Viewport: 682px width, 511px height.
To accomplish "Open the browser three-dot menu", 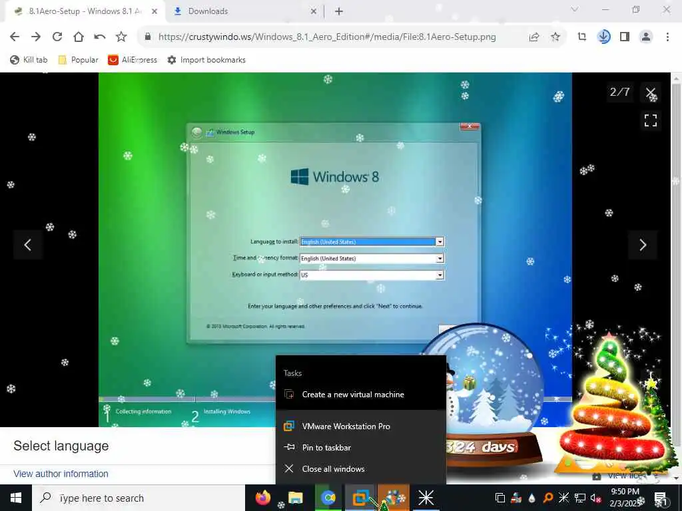I will pyautogui.click(x=667, y=37).
